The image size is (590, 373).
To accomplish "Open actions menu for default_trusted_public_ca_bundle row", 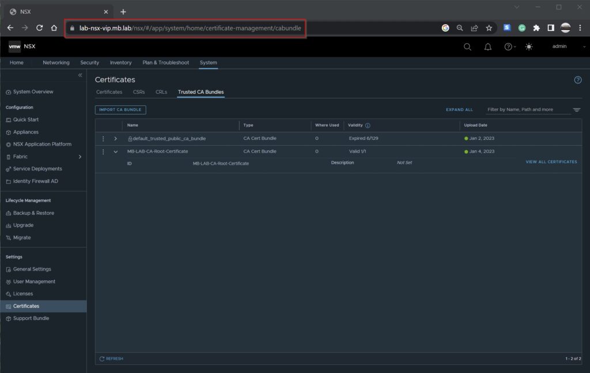I will [x=104, y=139].
